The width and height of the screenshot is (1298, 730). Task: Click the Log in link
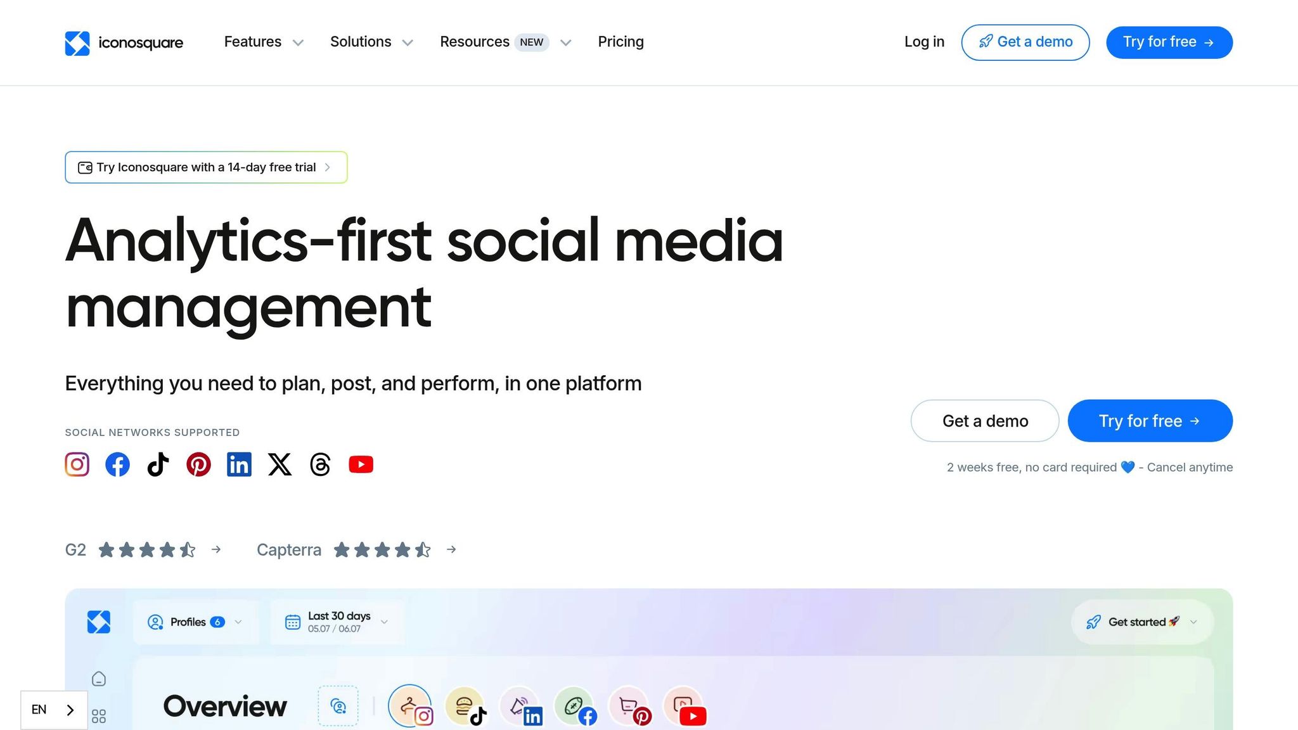[923, 42]
